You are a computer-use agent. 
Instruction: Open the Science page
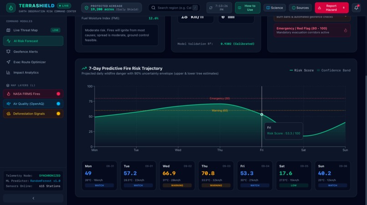[275, 8]
